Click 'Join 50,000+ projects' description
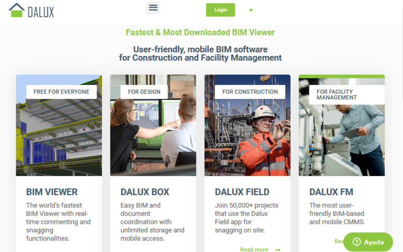Screen dimensions: 403x252 pos(247,218)
